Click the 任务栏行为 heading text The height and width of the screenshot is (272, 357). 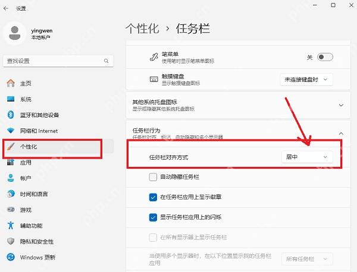pyautogui.click(x=146, y=131)
